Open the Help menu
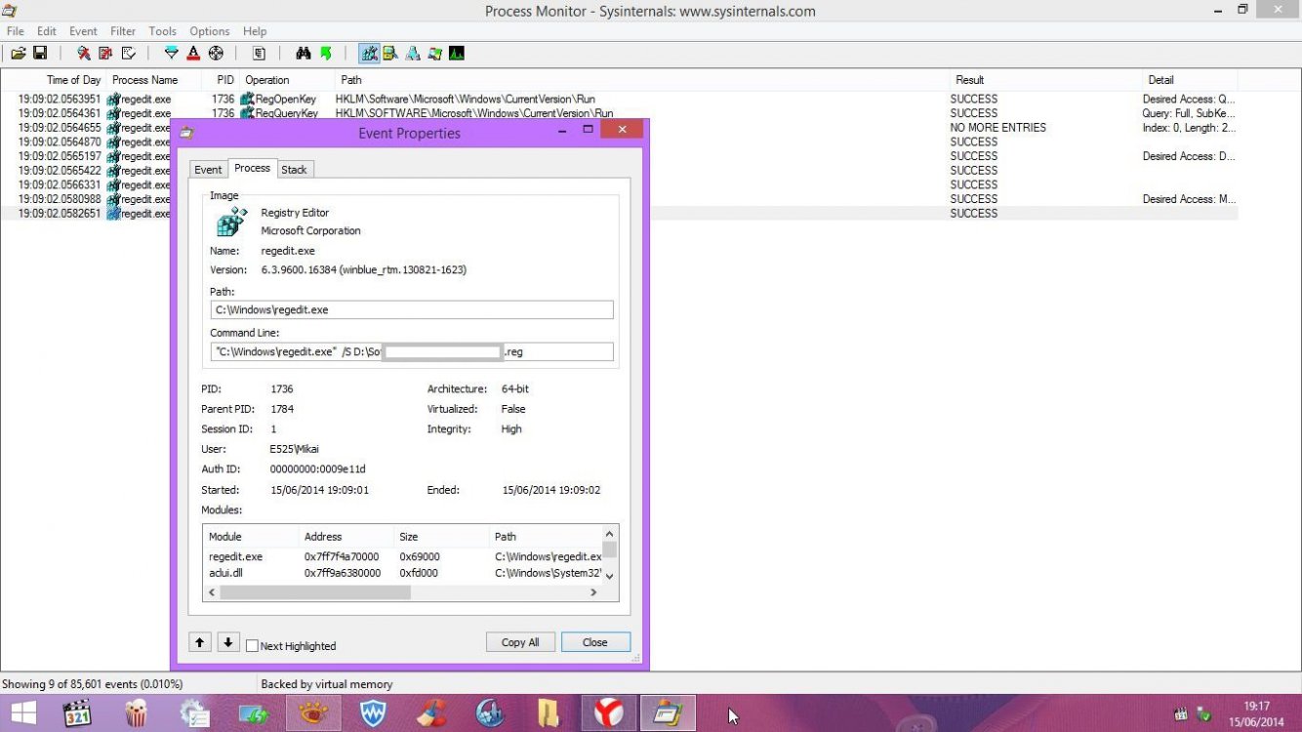The width and height of the screenshot is (1302, 732). (x=255, y=31)
